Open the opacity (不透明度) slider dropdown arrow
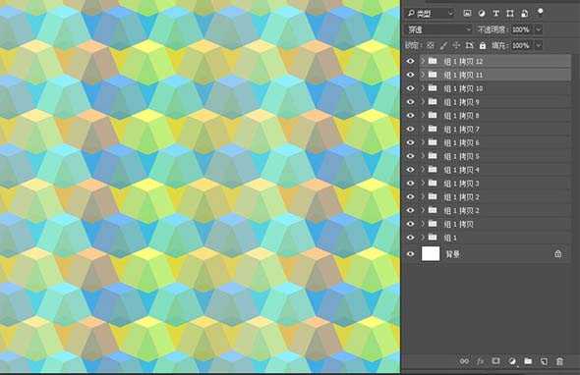Image resolution: width=580 pixels, height=375 pixels. (539, 29)
